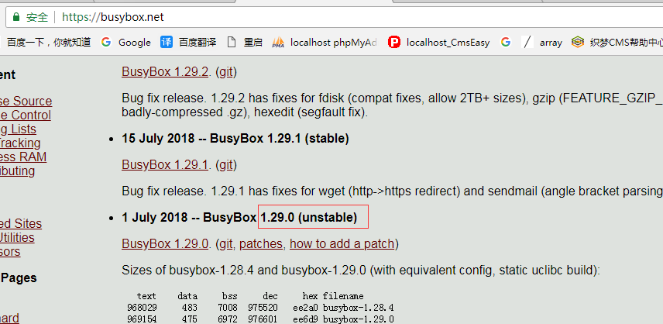Open the BusyBox 1.29.1 download link
Image resolution: width=663 pixels, height=324 pixels.
(x=165, y=165)
